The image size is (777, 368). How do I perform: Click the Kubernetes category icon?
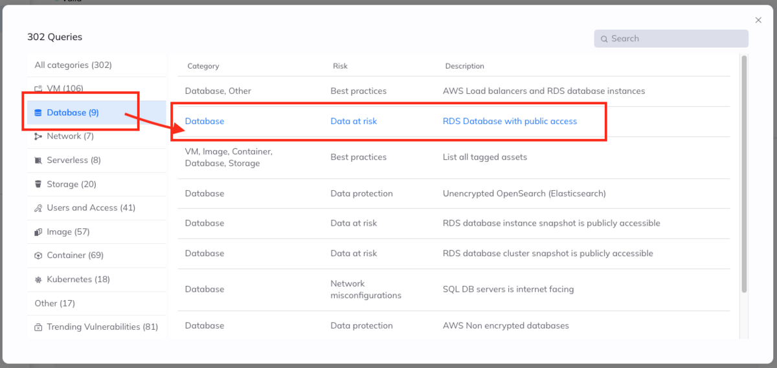(x=38, y=279)
